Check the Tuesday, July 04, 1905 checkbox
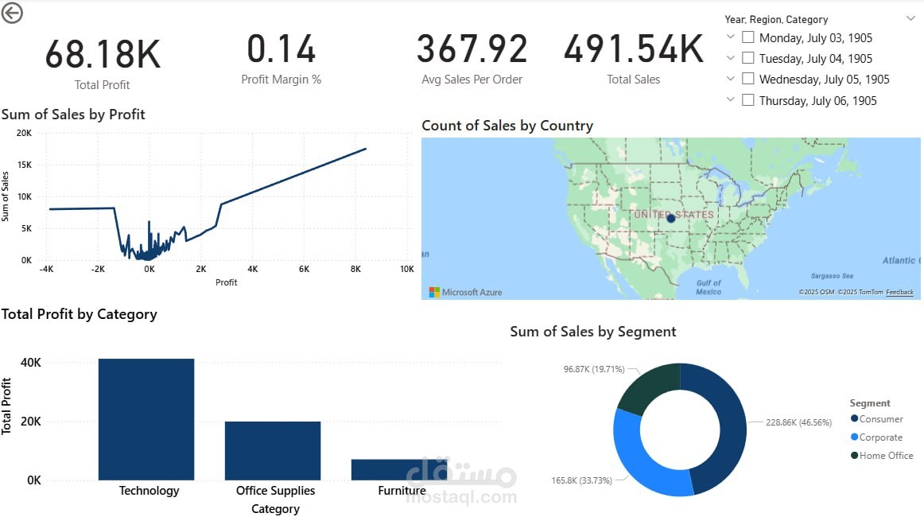The height and width of the screenshot is (517, 924). [x=747, y=57]
